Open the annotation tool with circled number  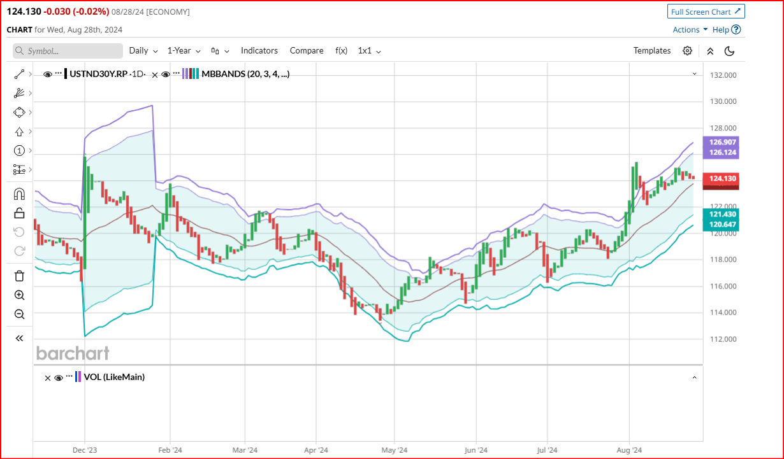click(19, 151)
